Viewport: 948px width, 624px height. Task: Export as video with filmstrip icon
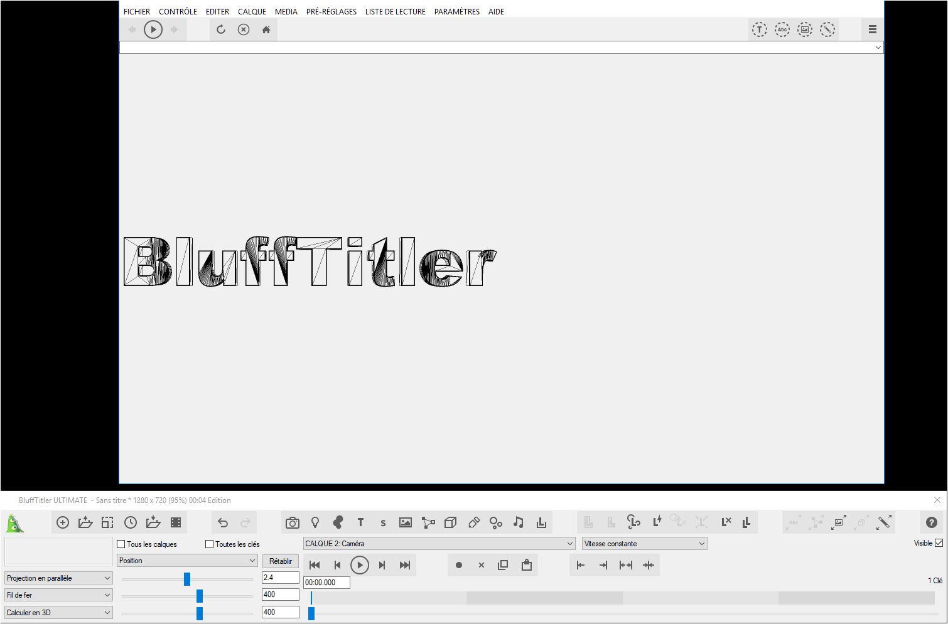coord(176,522)
